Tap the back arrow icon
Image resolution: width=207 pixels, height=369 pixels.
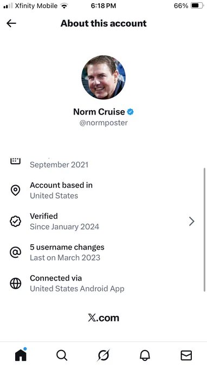pyautogui.click(x=11, y=23)
